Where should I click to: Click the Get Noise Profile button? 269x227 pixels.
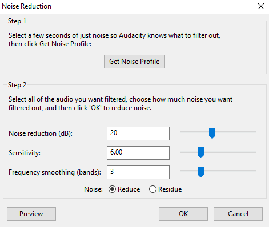click(x=134, y=62)
